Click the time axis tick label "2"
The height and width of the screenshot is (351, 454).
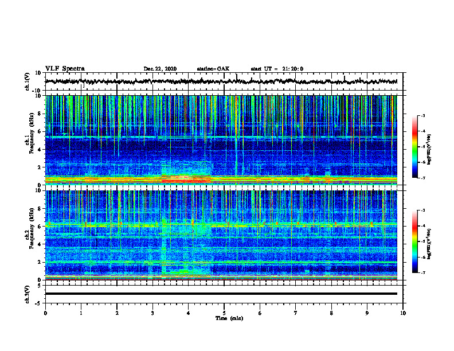pos(117,313)
